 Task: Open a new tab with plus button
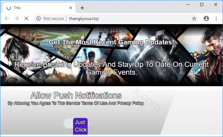[82, 8]
